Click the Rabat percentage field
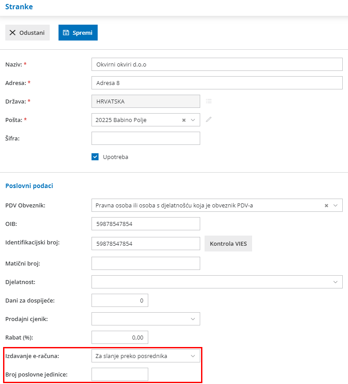348x384 pixels. pos(120,337)
